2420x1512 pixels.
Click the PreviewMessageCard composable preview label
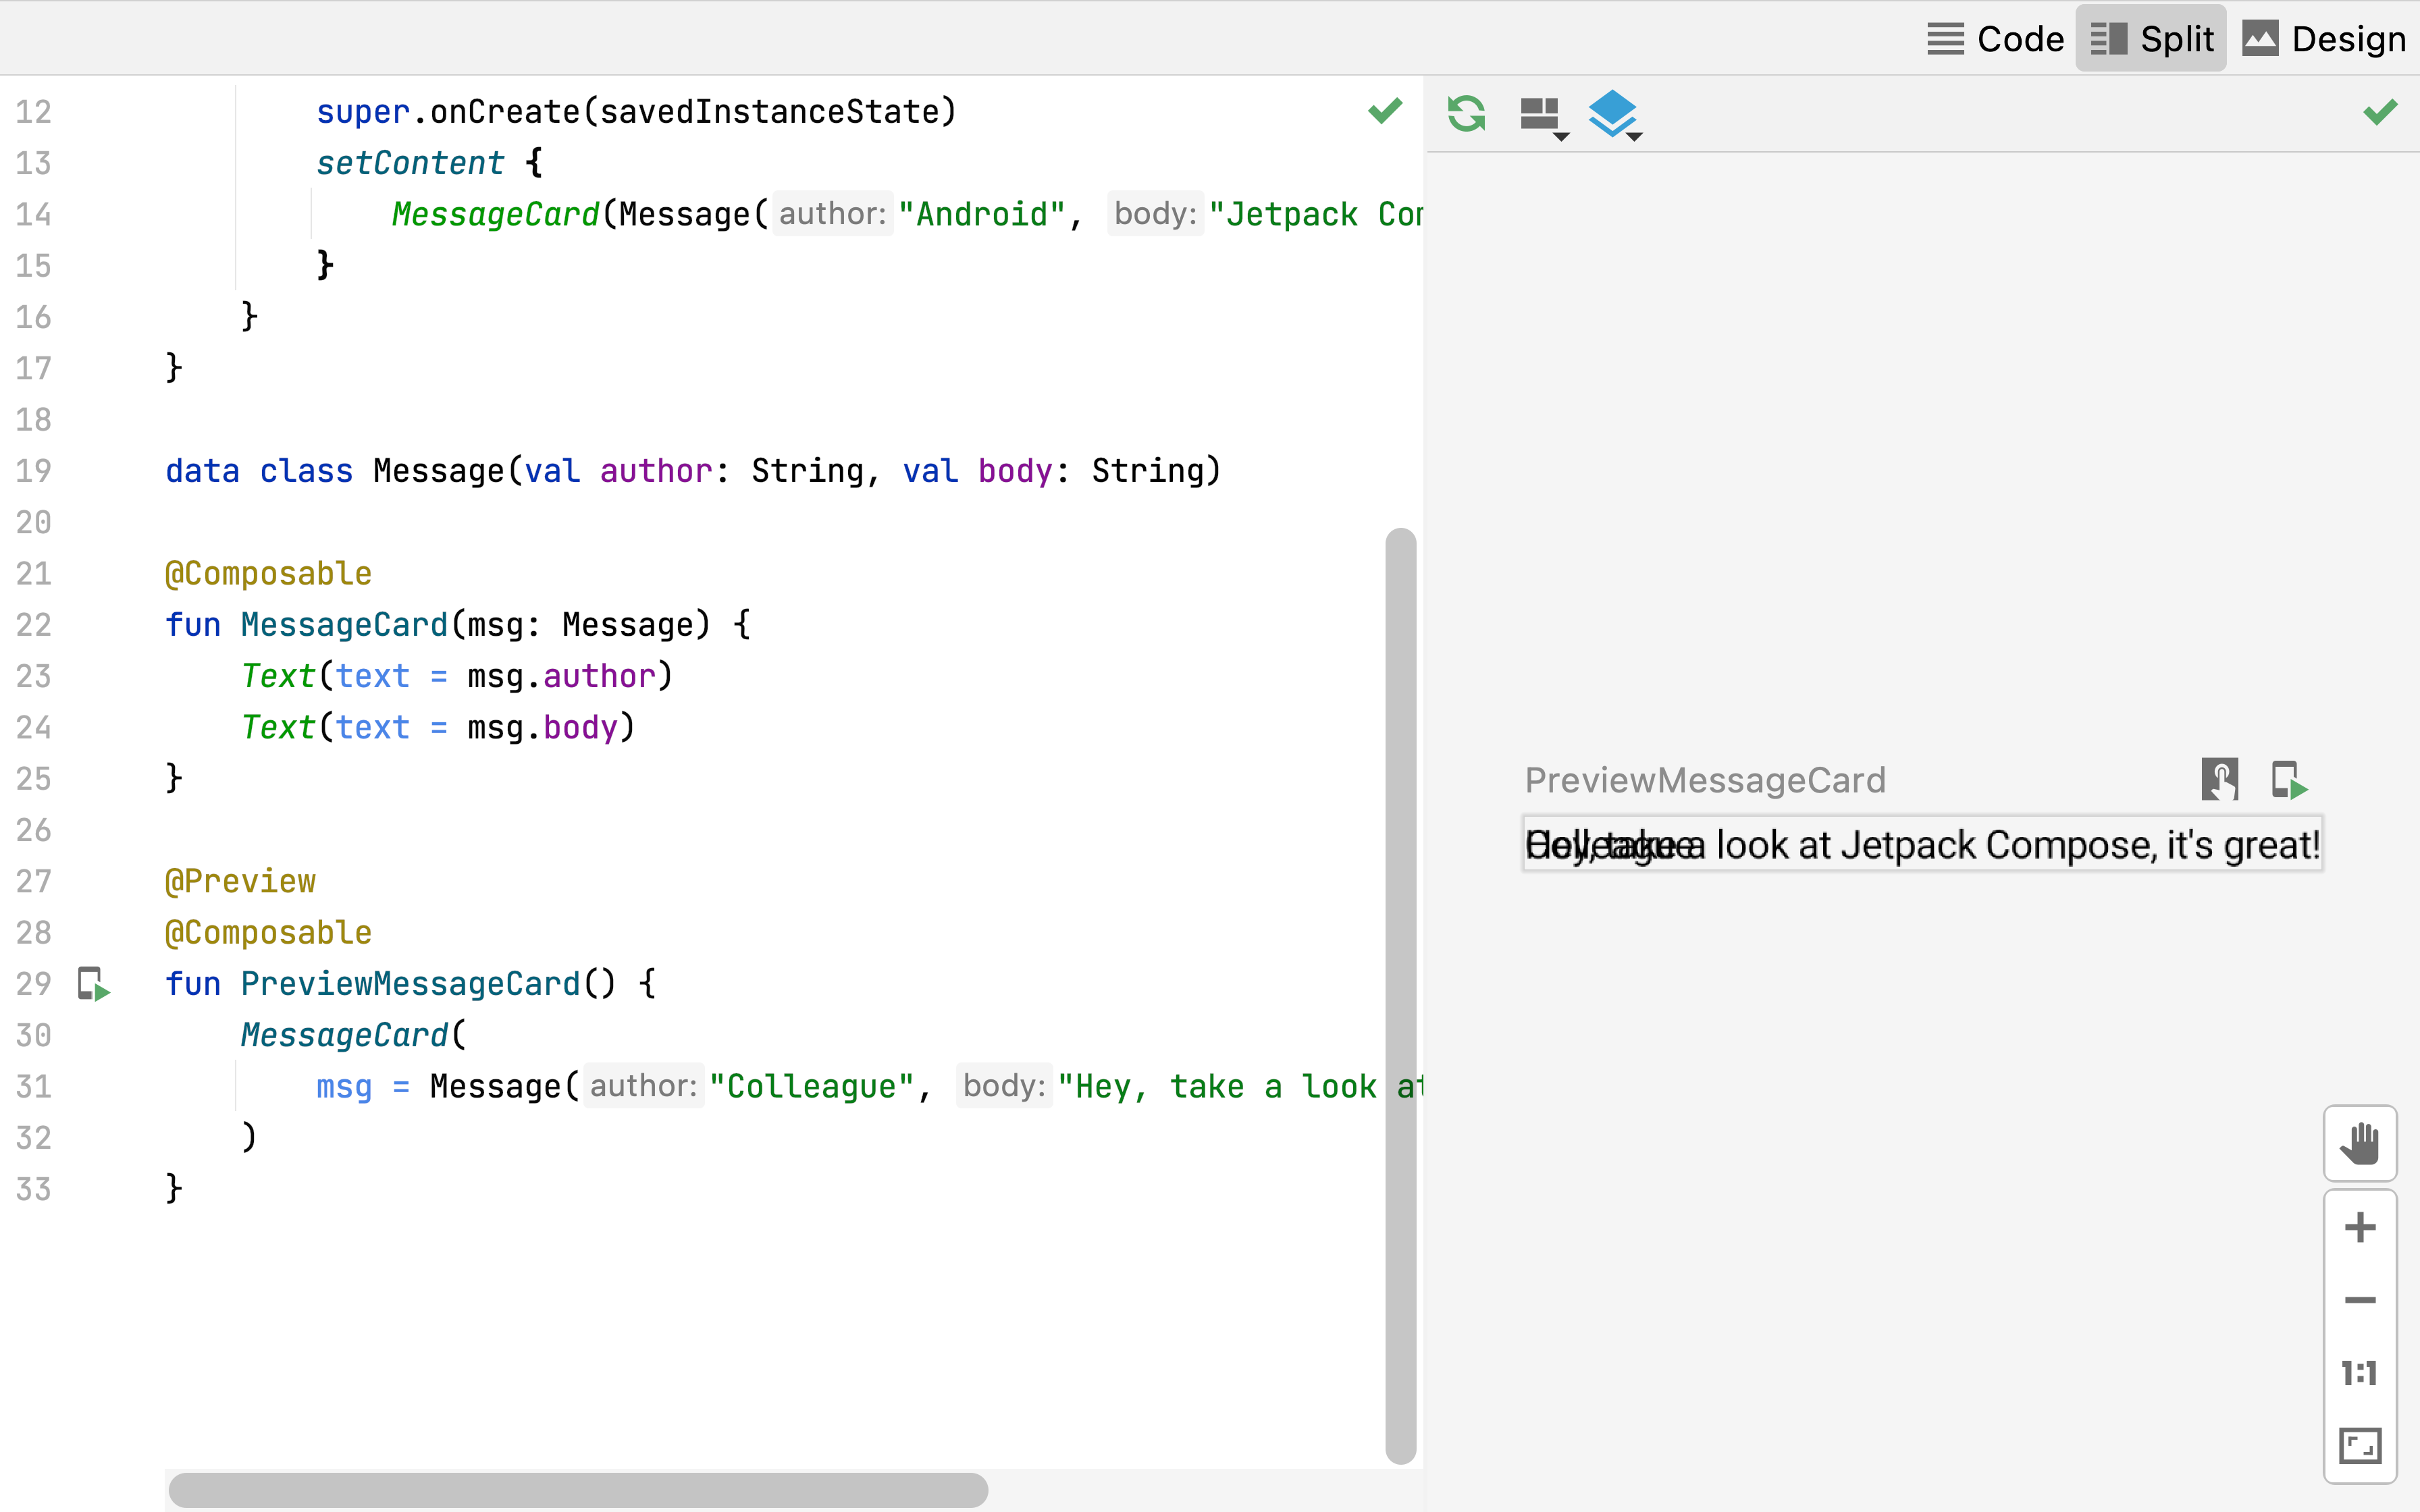pos(1704,780)
